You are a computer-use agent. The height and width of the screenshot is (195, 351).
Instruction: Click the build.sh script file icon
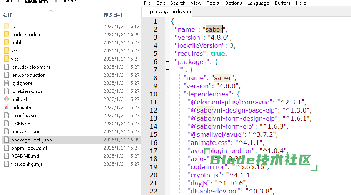pyautogui.click(x=6, y=99)
